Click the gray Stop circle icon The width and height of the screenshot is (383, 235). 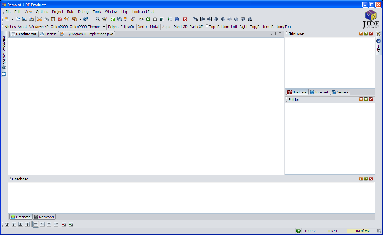click(x=155, y=19)
